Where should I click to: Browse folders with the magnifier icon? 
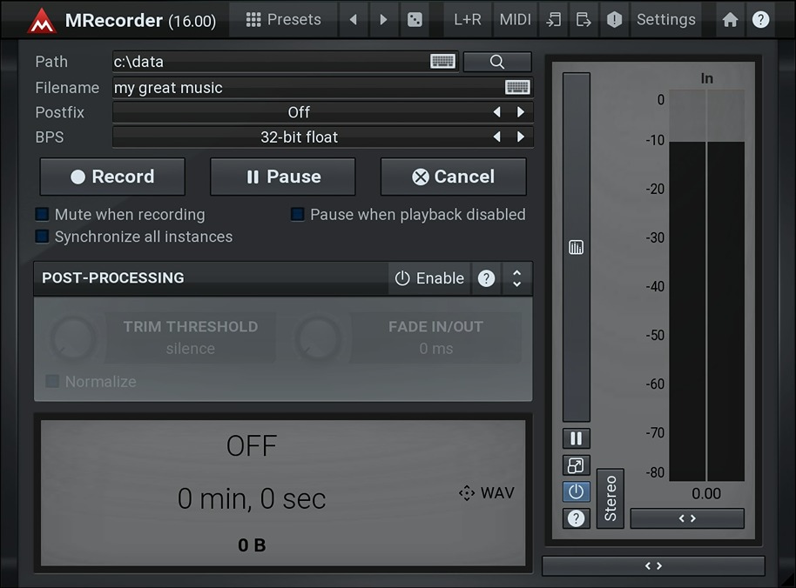496,62
